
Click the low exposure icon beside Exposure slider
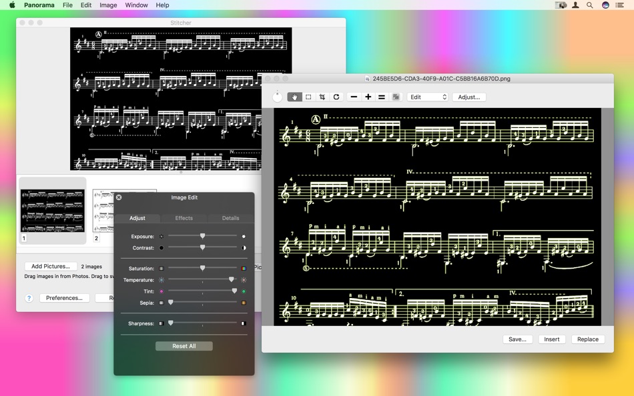click(x=162, y=237)
